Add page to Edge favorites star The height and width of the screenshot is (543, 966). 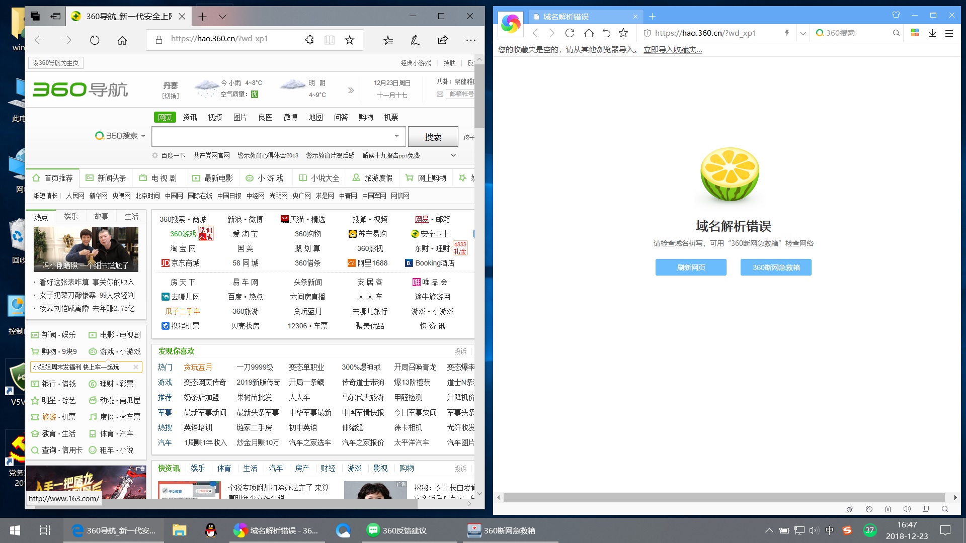click(350, 40)
